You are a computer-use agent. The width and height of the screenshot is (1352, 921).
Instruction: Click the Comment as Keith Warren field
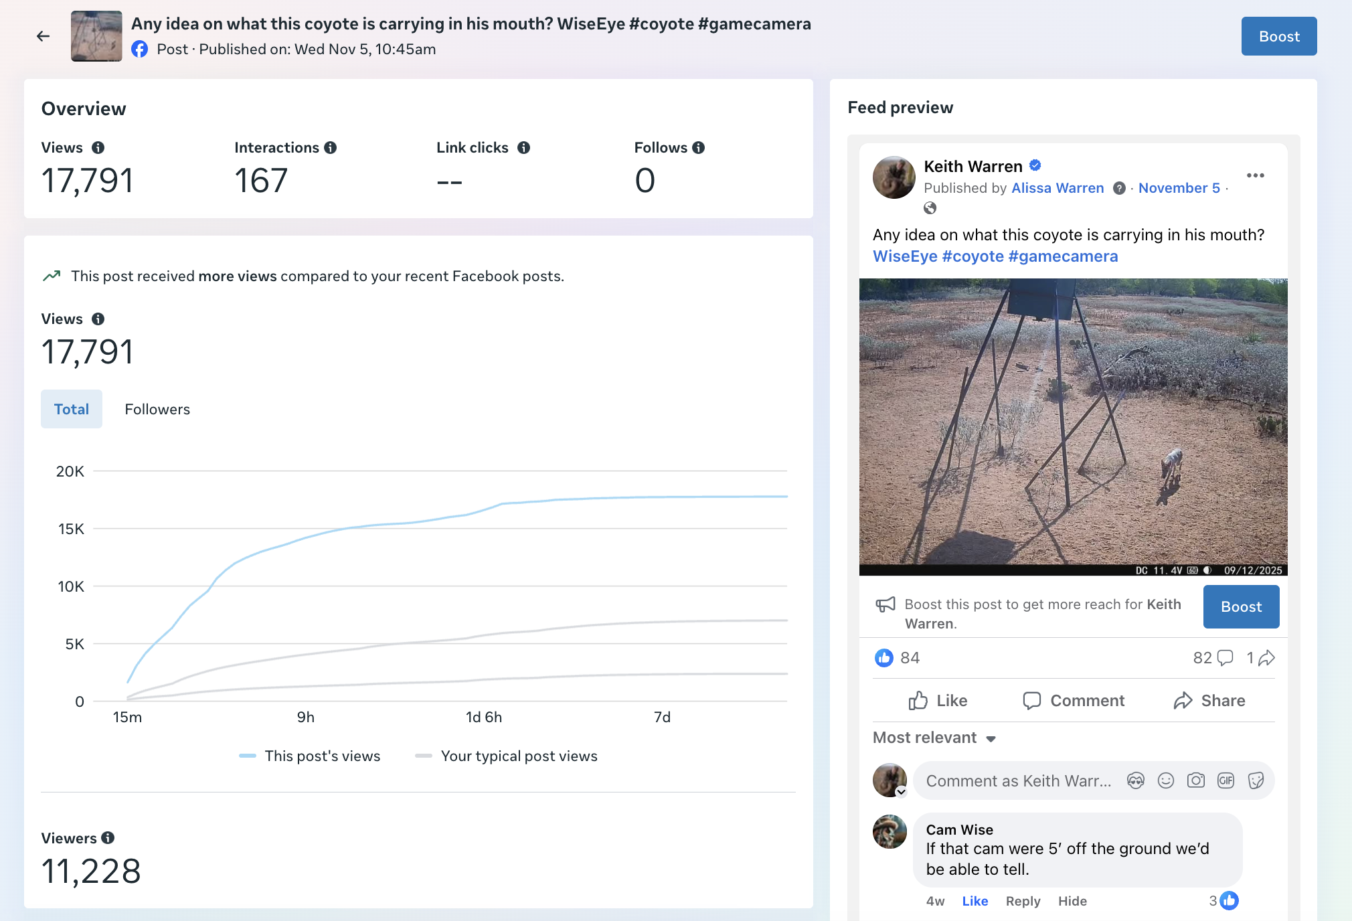[x=1017, y=780]
